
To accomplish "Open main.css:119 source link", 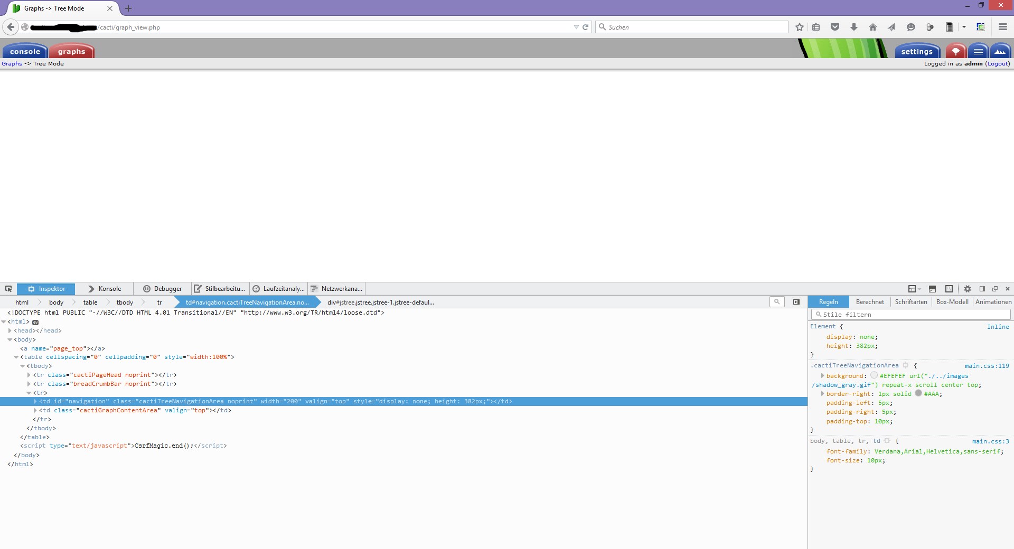I will tap(987, 366).
